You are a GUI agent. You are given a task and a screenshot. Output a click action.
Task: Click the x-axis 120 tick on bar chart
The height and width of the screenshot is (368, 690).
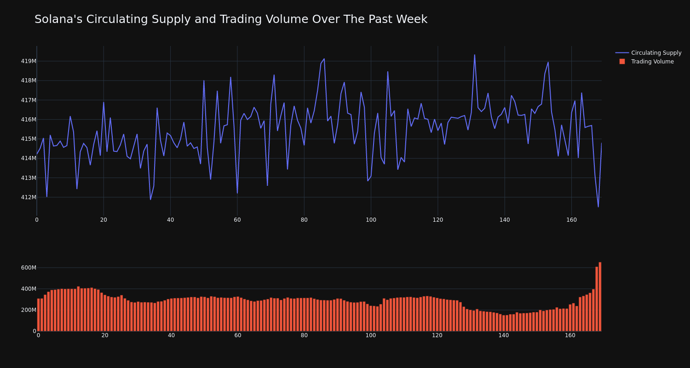tap(437, 335)
